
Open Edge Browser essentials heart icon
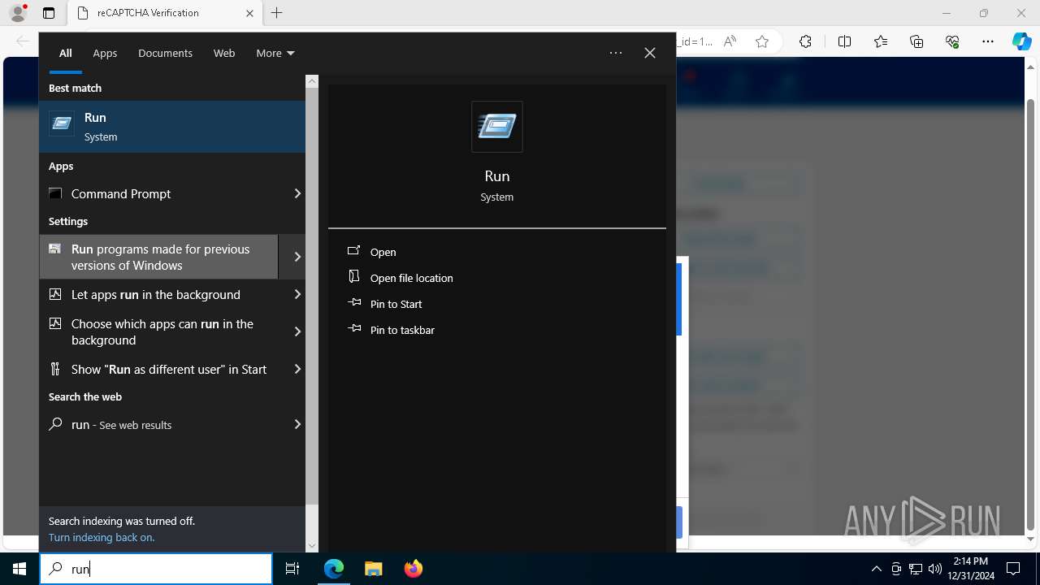pyautogui.click(x=952, y=41)
